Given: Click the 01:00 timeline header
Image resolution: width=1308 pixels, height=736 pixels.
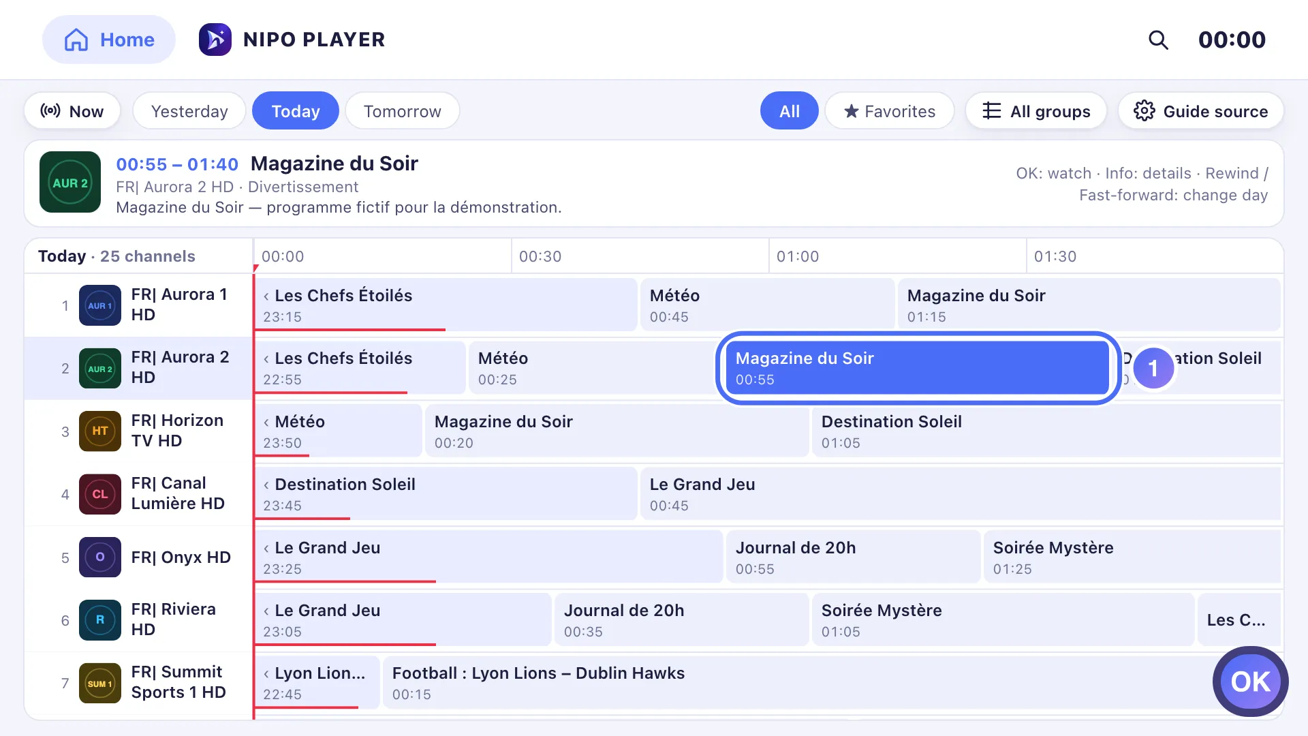Looking at the screenshot, I should (x=798, y=256).
